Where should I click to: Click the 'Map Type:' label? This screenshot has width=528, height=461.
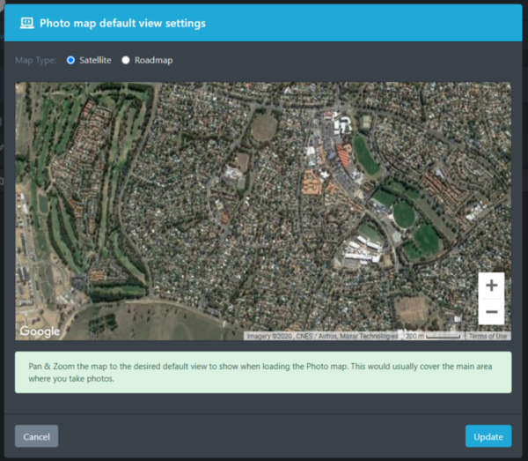pyautogui.click(x=36, y=60)
